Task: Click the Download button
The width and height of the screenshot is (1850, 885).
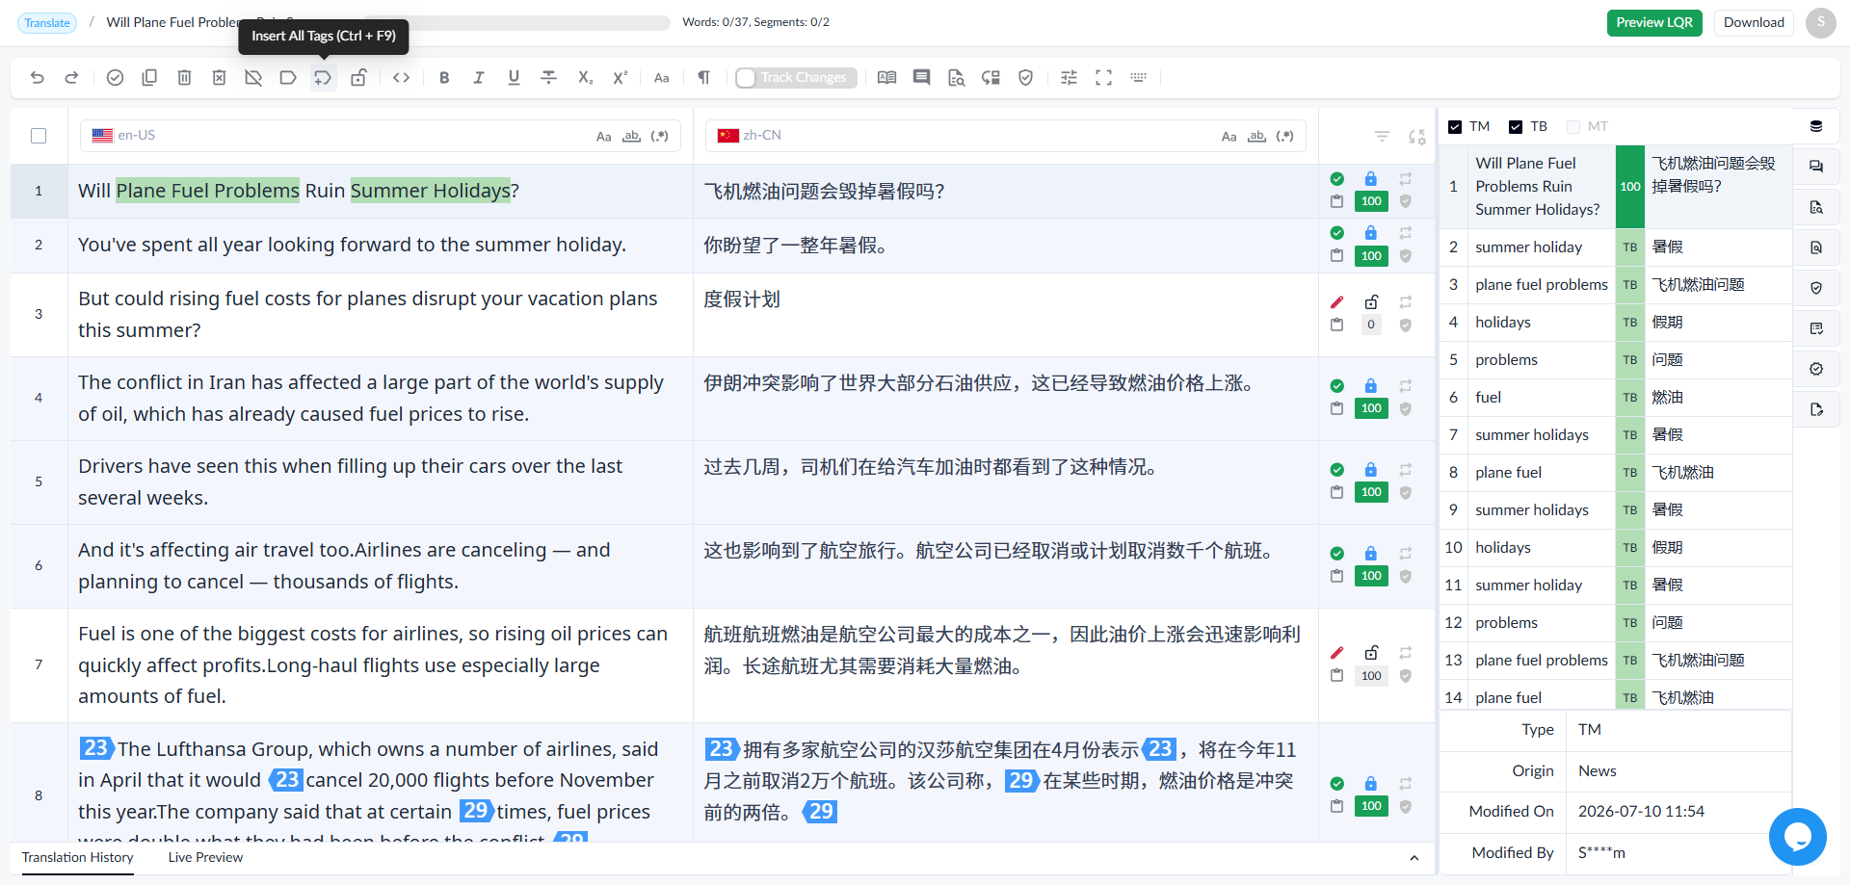Action: (1754, 23)
